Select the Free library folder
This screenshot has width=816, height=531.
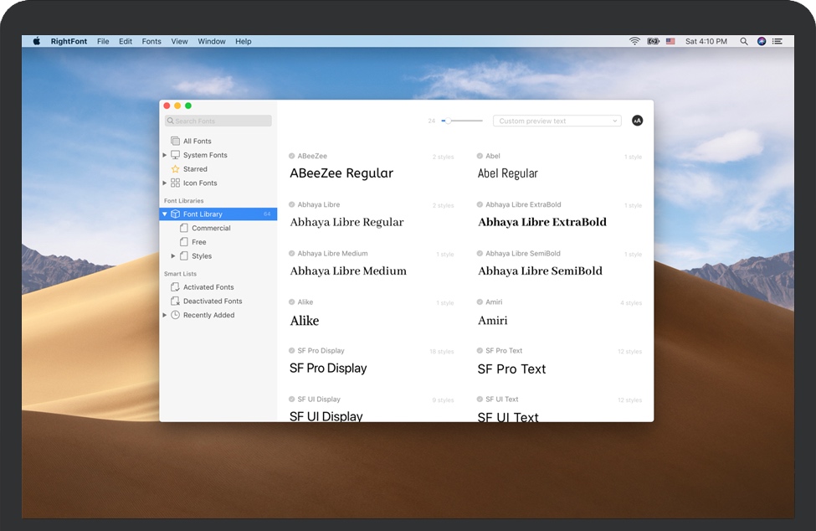coord(198,242)
